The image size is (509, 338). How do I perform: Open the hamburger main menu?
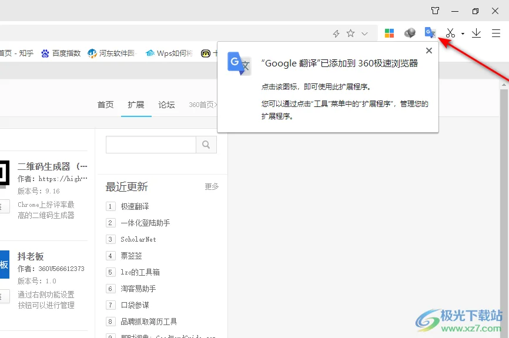pos(496,33)
